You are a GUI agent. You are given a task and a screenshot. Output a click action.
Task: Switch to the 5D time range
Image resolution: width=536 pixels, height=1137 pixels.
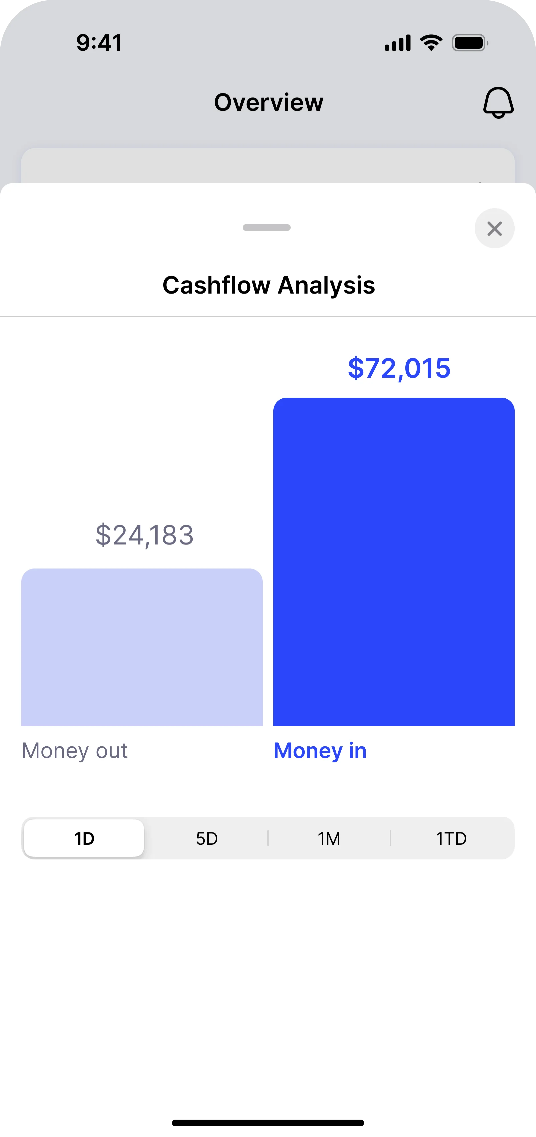point(206,838)
